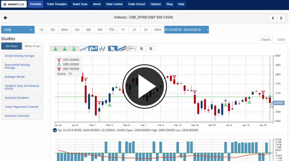The image size is (289, 161).
Task: Switch to the Table tab
Action: (281, 39)
